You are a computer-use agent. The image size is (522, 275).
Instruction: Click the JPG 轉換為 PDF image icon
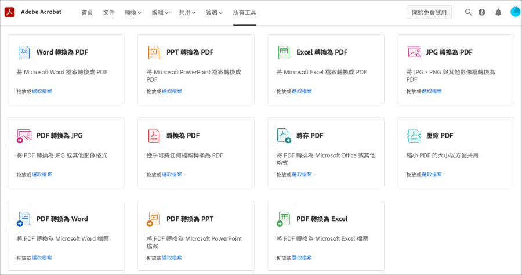pos(414,52)
